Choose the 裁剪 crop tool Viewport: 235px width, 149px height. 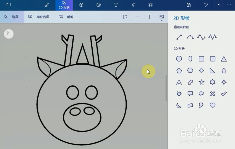click(66, 17)
